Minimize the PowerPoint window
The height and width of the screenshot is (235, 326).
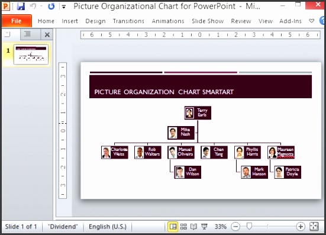[x=282, y=5]
